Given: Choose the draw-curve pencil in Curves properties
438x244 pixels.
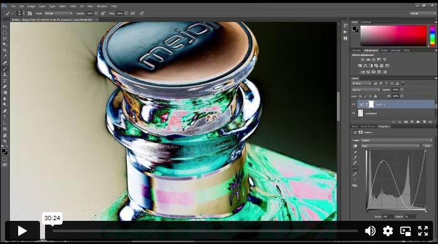Looking at the screenshot, I should (x=355, y=174).
